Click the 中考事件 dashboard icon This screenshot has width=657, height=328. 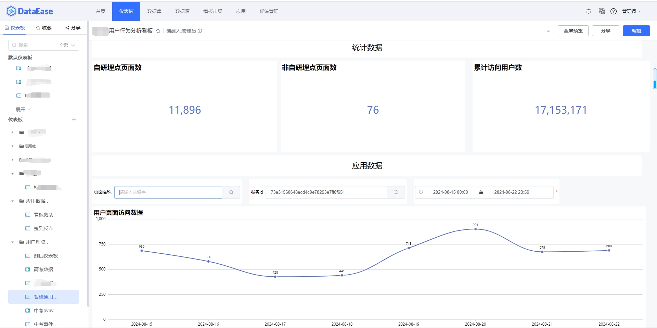(28, 324)
